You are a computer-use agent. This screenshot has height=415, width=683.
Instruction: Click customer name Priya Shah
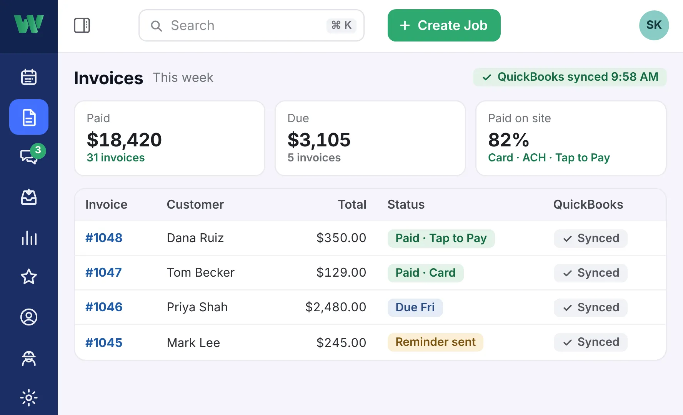tap(197, 307)
